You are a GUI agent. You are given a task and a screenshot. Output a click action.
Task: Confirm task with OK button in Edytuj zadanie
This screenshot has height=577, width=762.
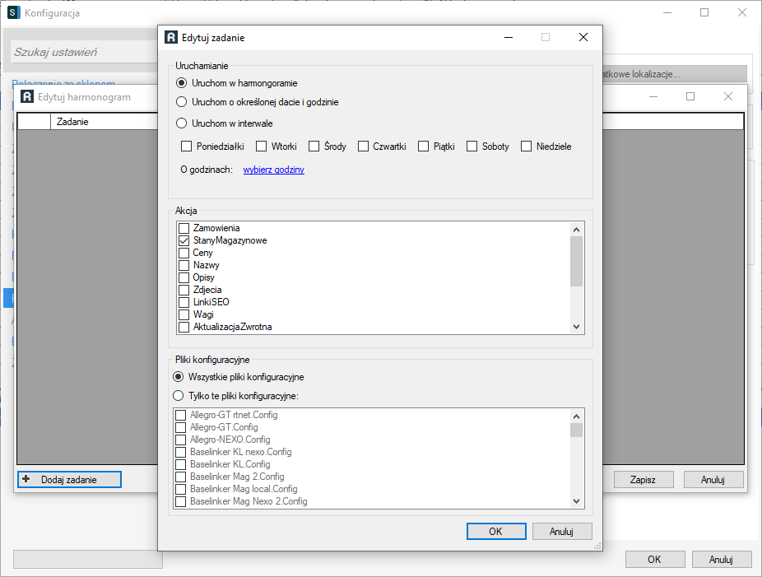495,531
